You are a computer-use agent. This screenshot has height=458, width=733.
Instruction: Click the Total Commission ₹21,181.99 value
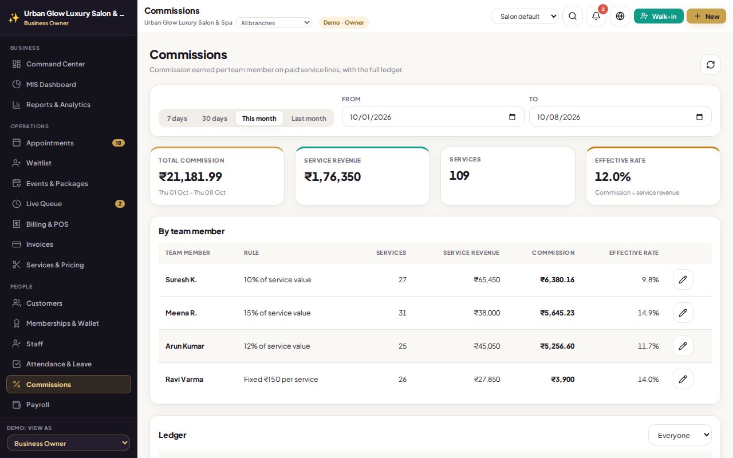pos(190,176)
